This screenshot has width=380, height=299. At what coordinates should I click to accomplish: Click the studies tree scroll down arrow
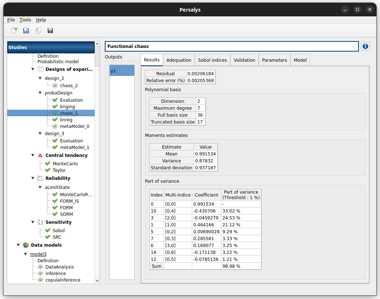(97, 281)
